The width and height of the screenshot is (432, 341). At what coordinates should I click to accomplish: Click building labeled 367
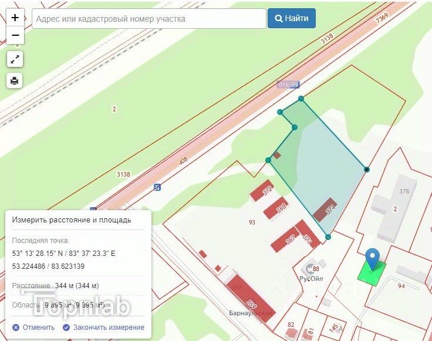(x=285, y=239)
